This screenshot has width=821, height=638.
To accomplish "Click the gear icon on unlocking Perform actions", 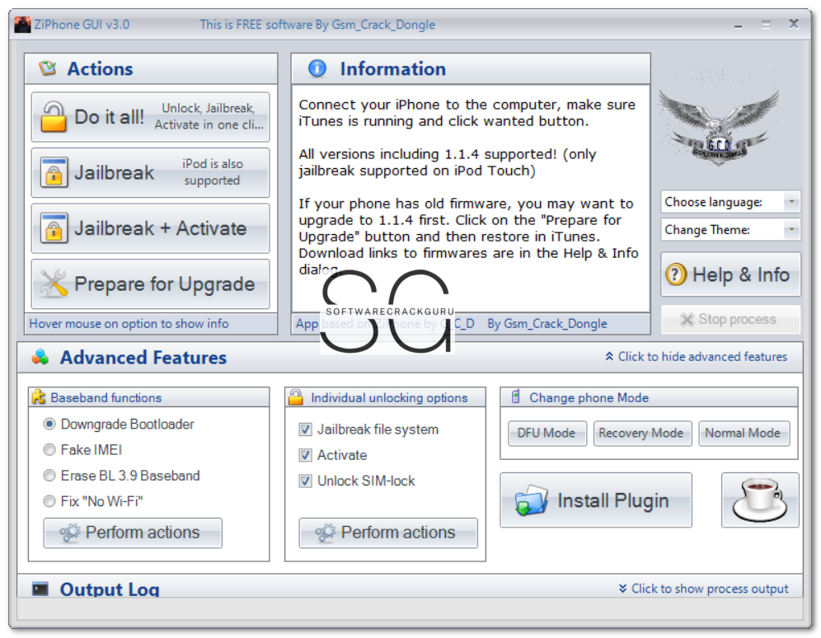I will click(325, 532).
